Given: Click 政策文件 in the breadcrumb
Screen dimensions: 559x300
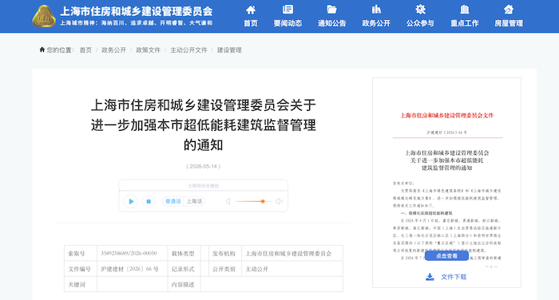Looking at the screenshot, I should [x=149, y=50].
